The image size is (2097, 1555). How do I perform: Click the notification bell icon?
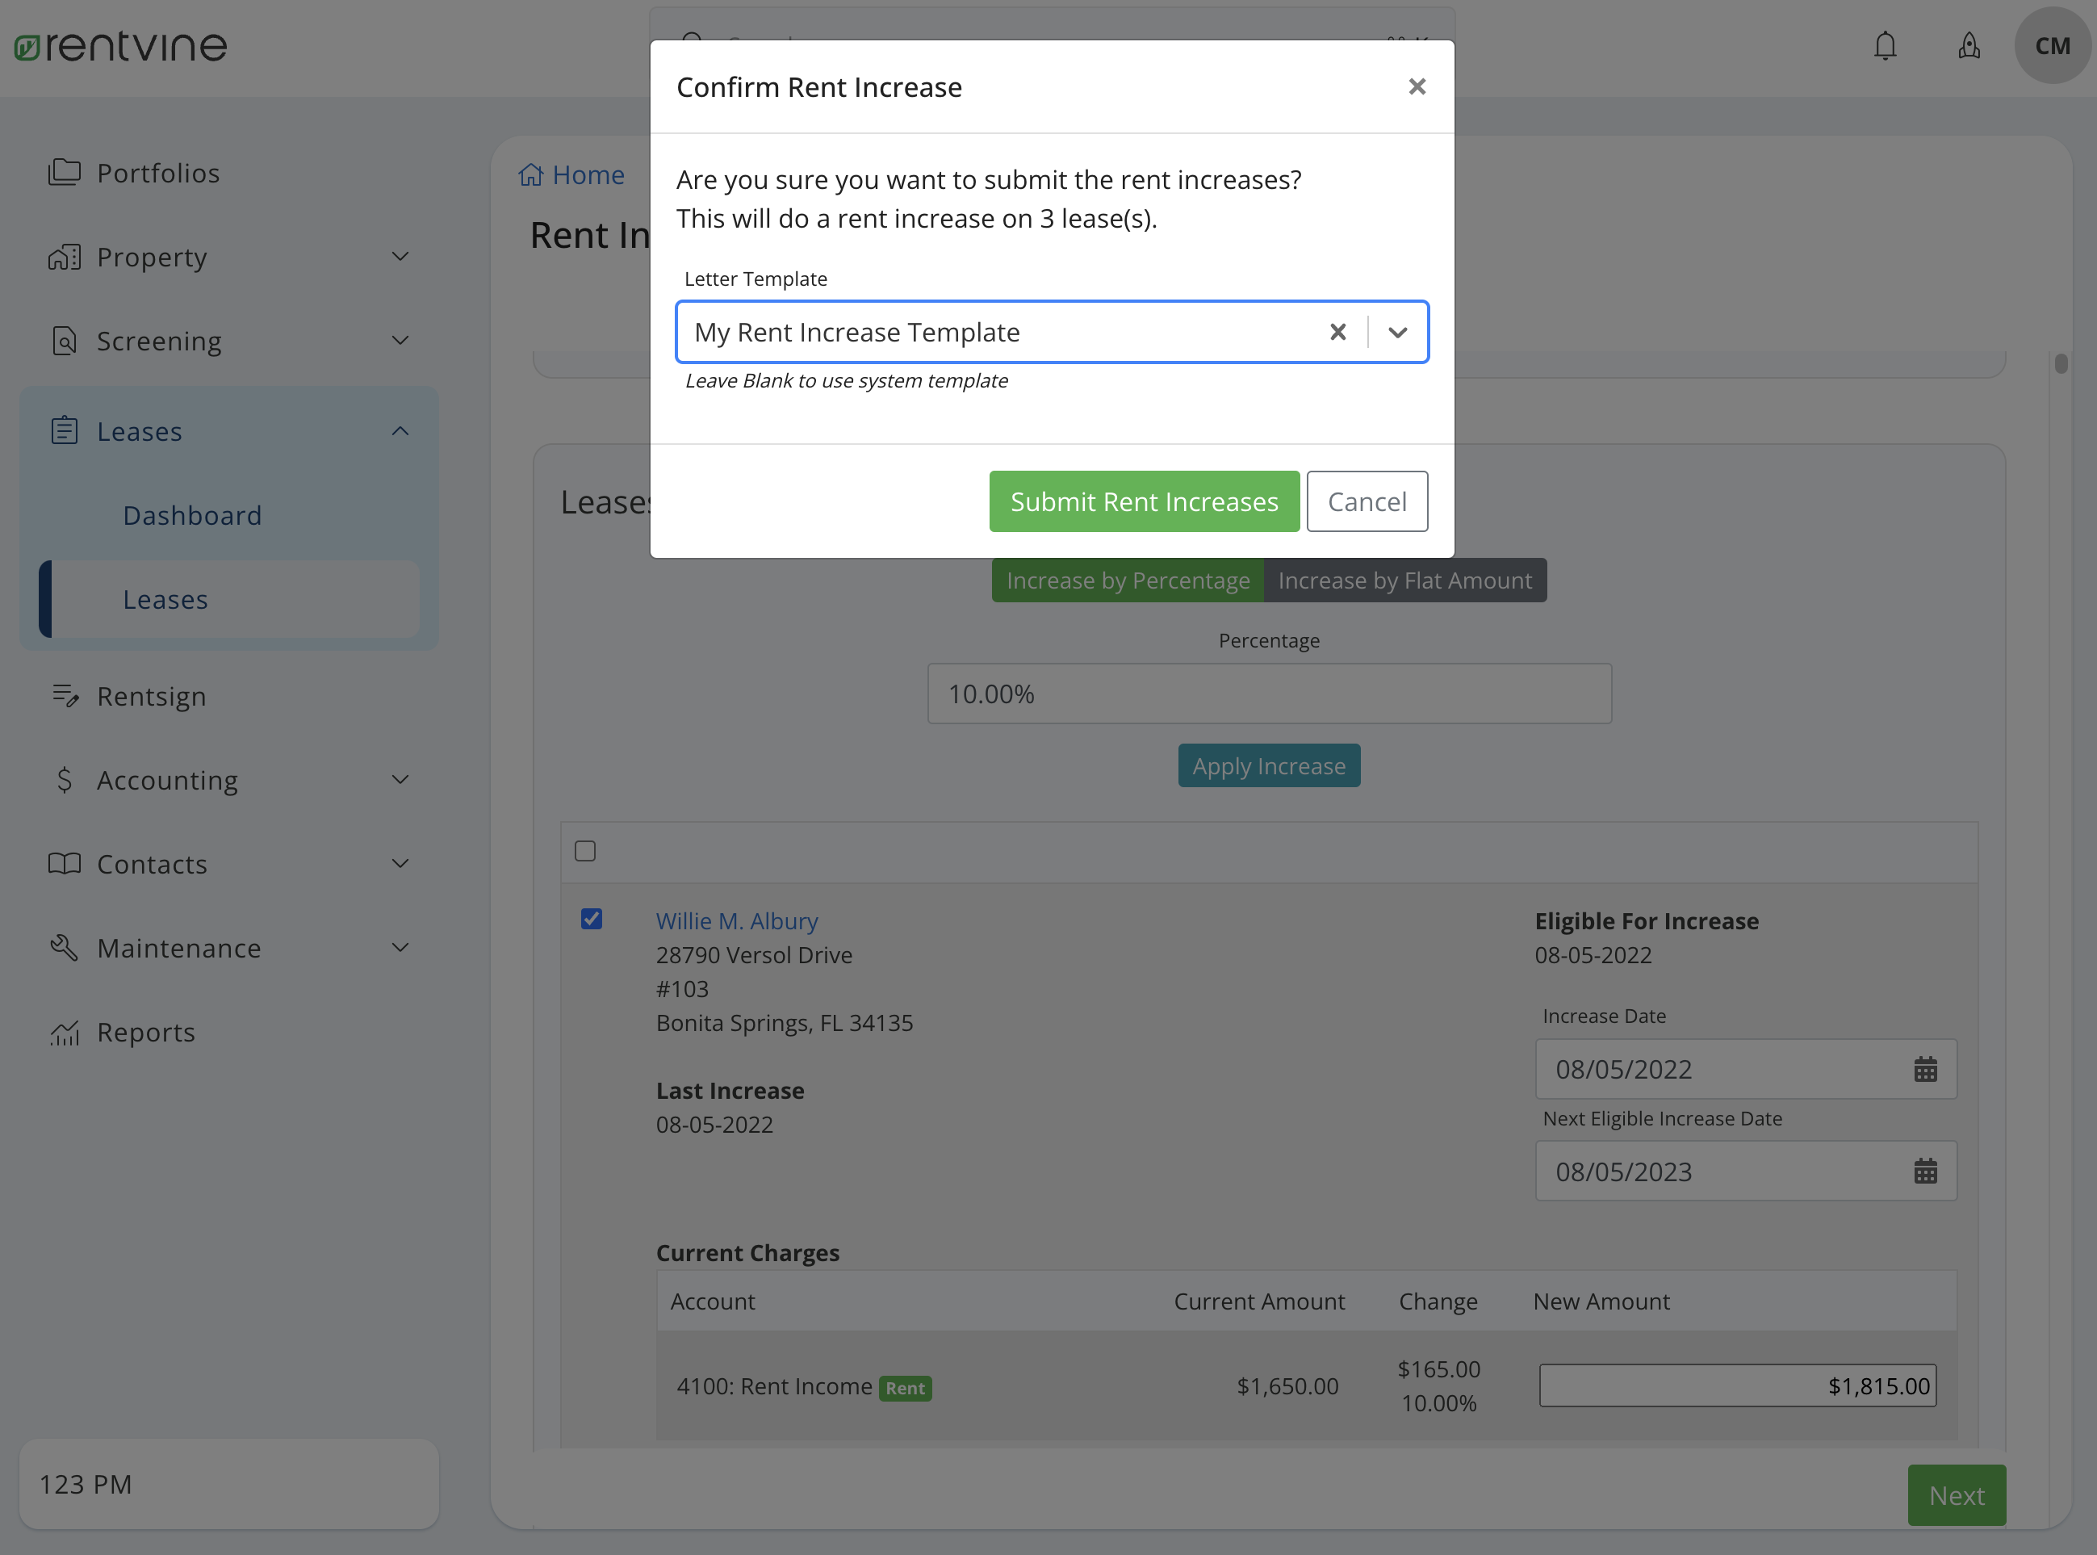click(1886, 45)
